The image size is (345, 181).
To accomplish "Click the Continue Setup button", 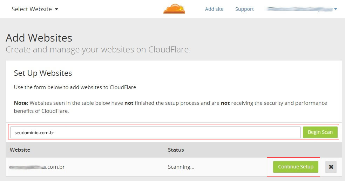I will [x=296, y=167].
